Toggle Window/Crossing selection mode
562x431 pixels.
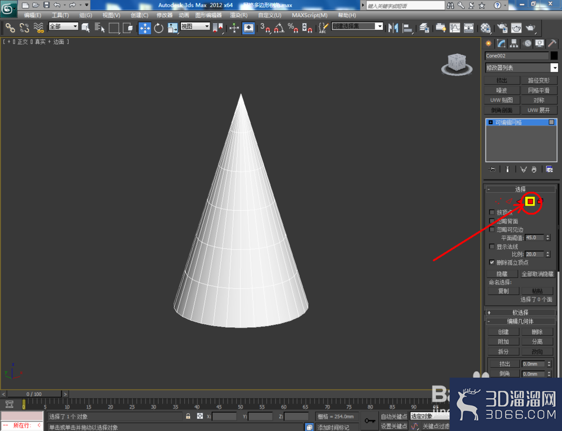click(x=128, y=28)
